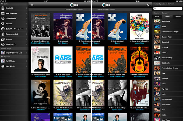Open Bridge School Benefit cover thumbnail
Screen dimensions: 183x121
139,60
